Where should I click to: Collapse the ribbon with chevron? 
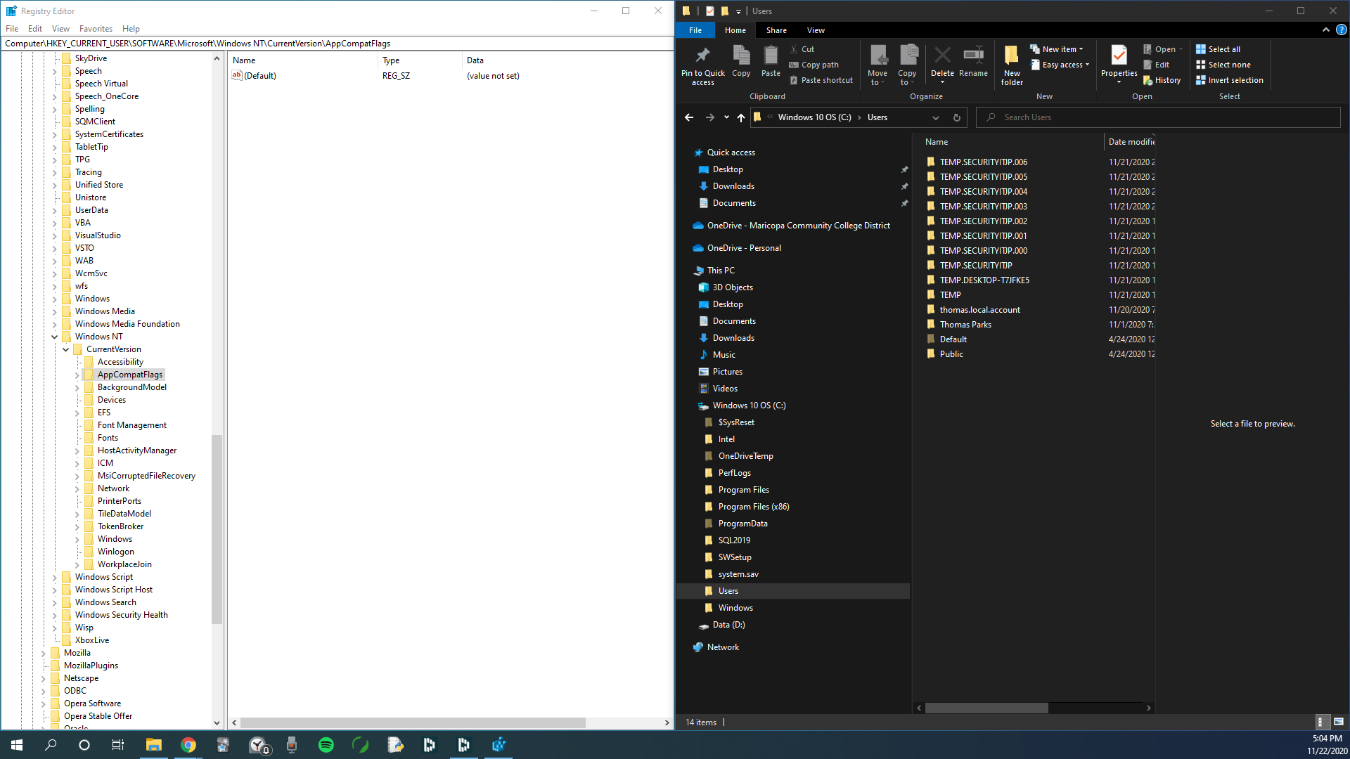click(1326, 30)
